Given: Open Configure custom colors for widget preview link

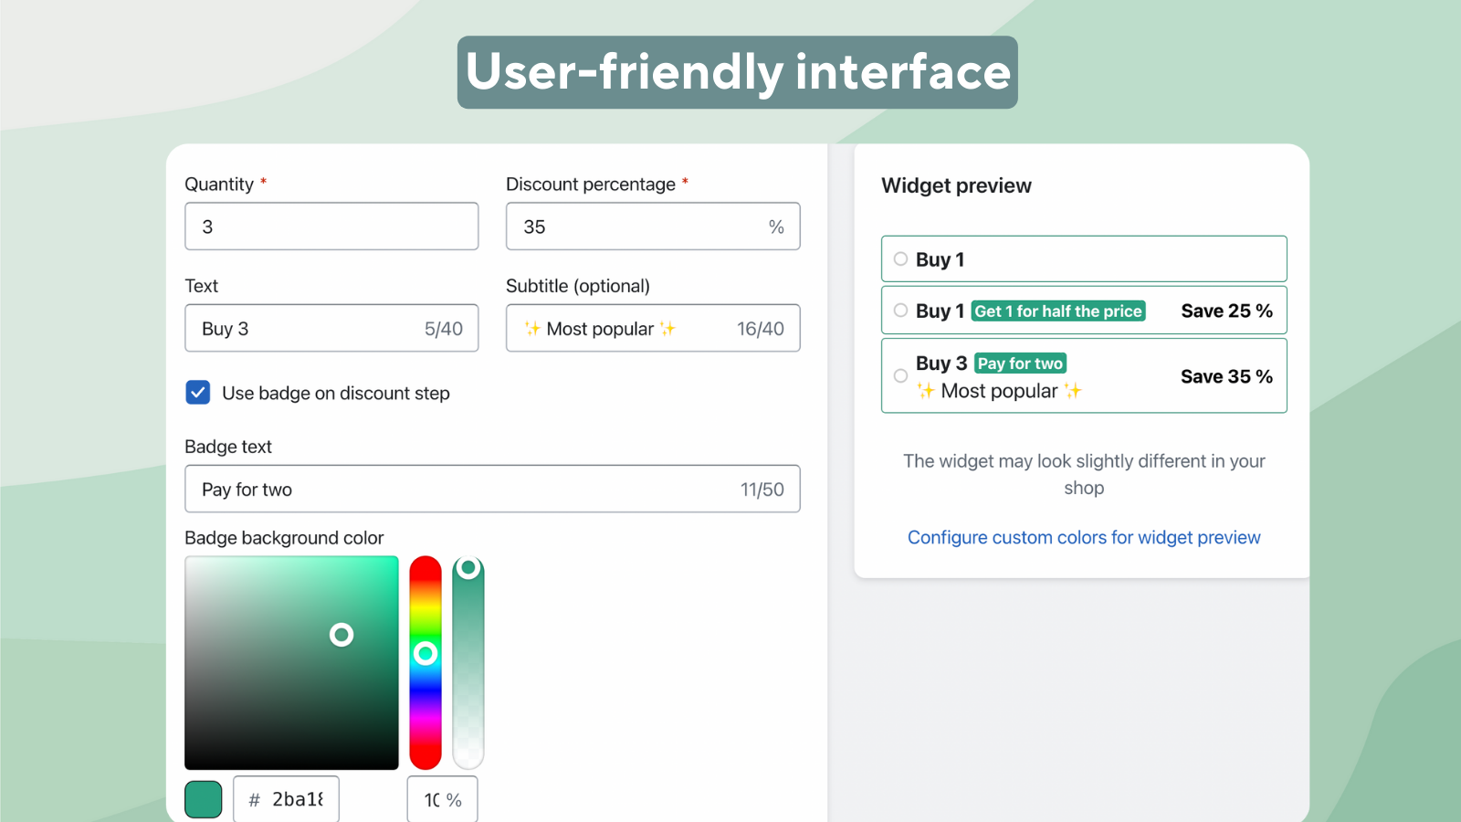Looking at the screenshot, I should pos(1084,538).
